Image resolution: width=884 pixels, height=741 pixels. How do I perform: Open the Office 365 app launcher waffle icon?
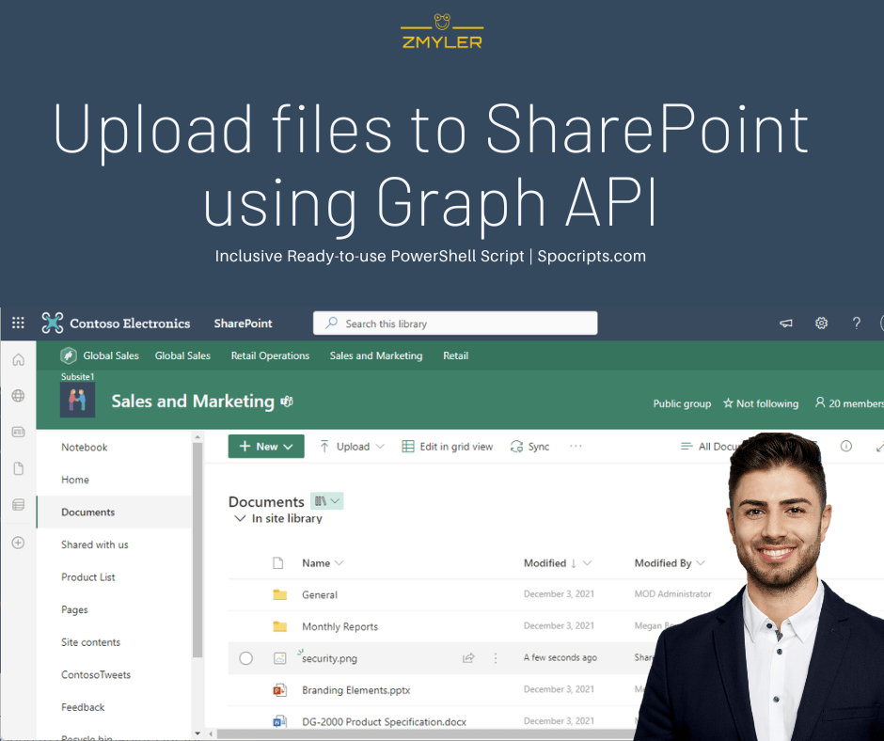[17, 323]
